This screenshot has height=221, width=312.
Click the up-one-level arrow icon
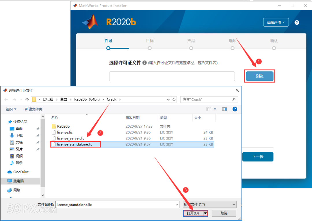[x=27, y=100]
